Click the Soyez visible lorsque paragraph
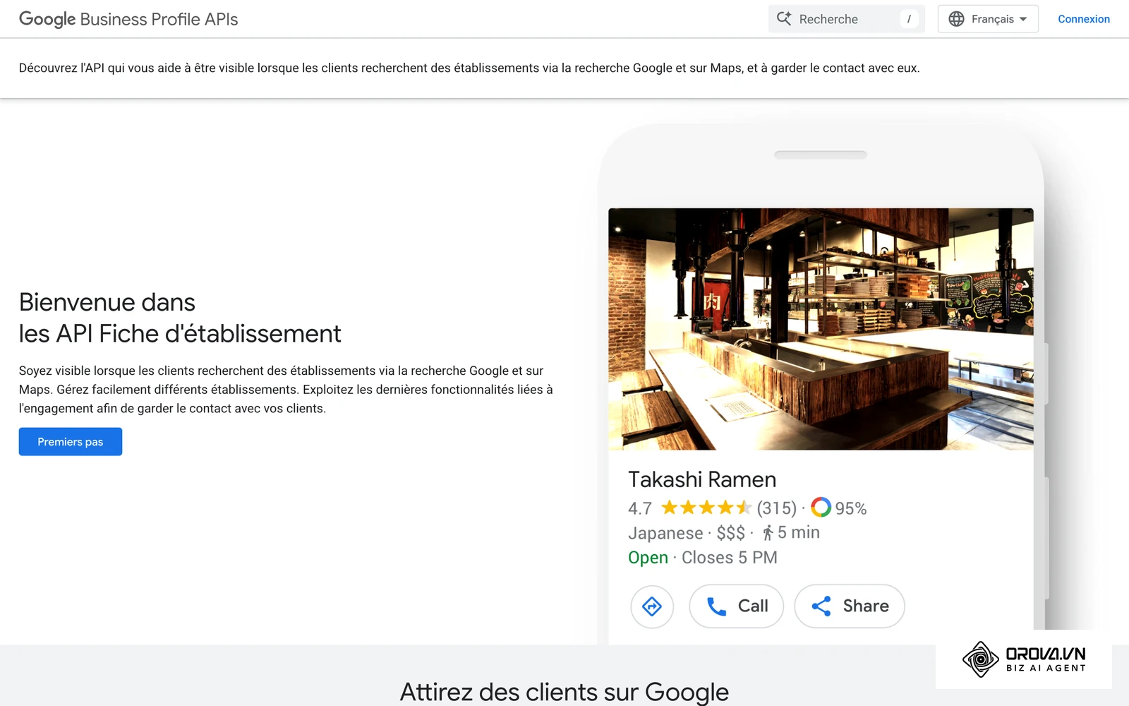 pyautogui.click(x=286, y=390)
